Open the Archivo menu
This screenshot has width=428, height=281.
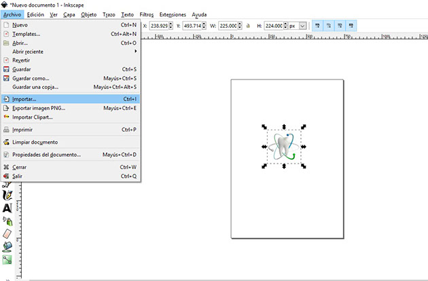pos(12,14)
